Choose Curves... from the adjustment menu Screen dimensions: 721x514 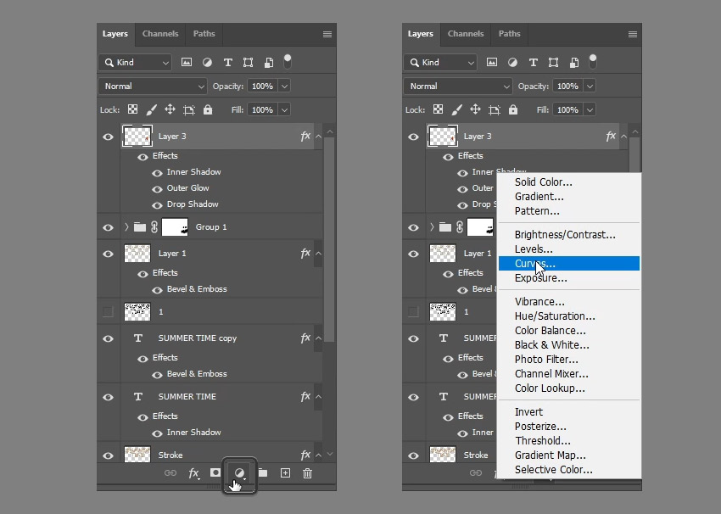click(534, 264)
